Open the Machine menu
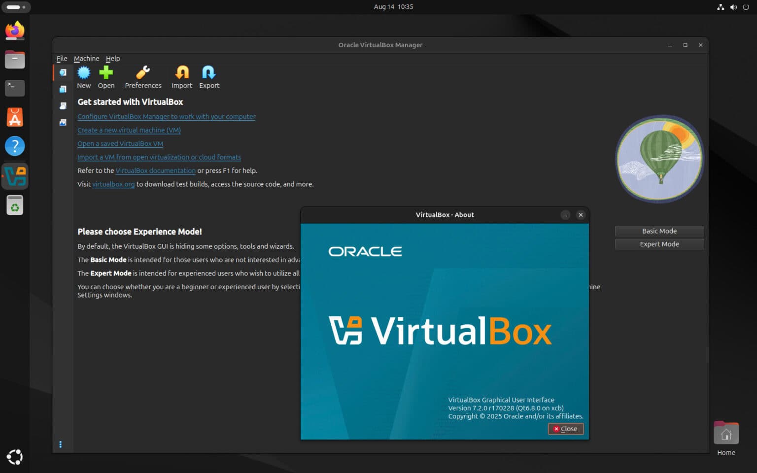The image size is (757, 473). [86, 58]
